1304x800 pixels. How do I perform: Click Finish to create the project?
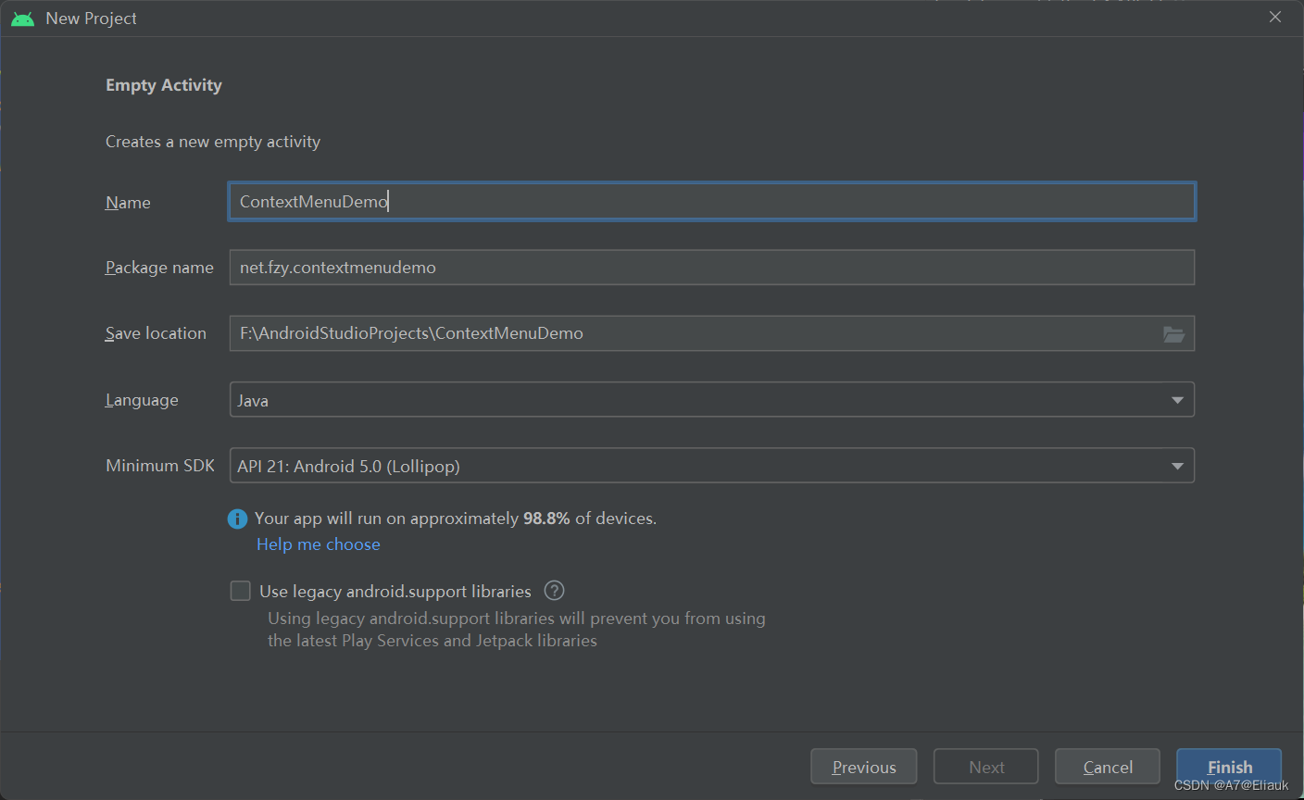coord(1229,767)
